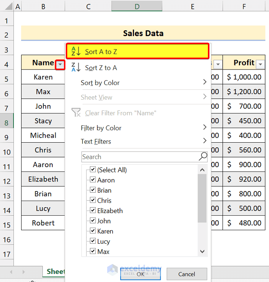Screen dimensions: 269x282
Task: Toggle the (Select All) checkbox
Action: pos(93,170)
